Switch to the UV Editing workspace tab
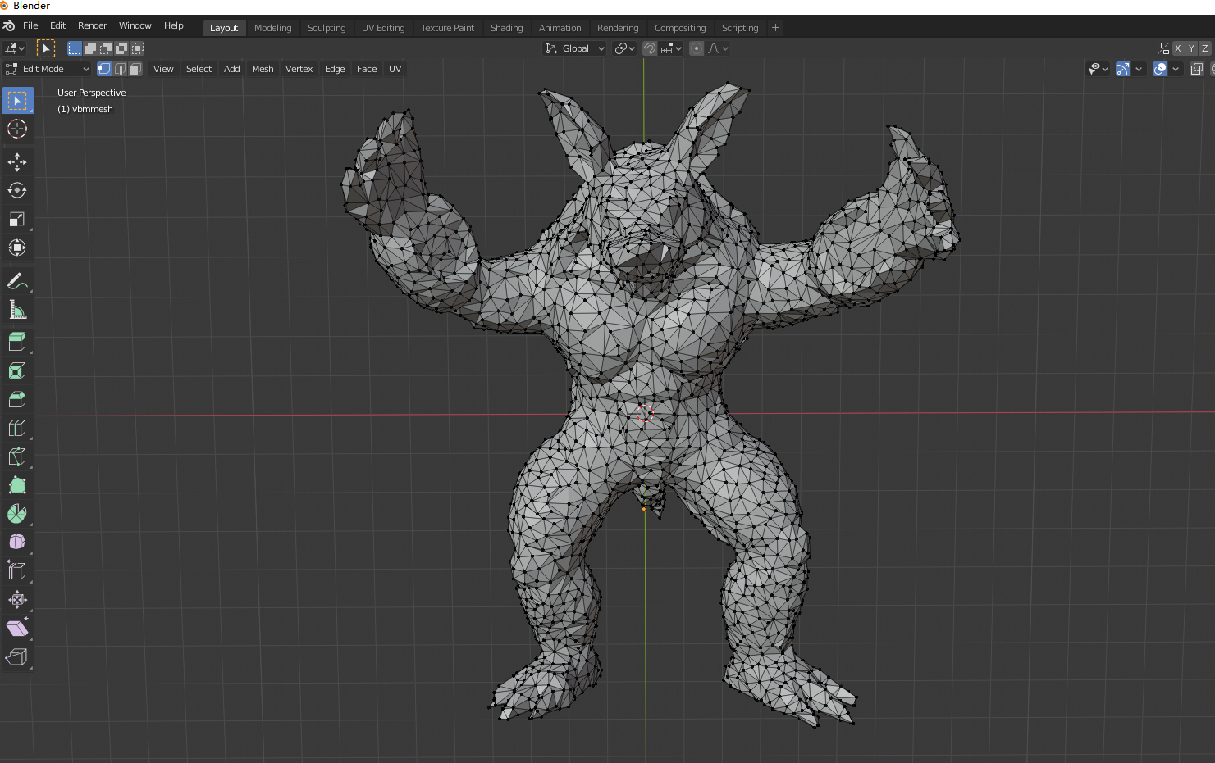 click(383, 28)
